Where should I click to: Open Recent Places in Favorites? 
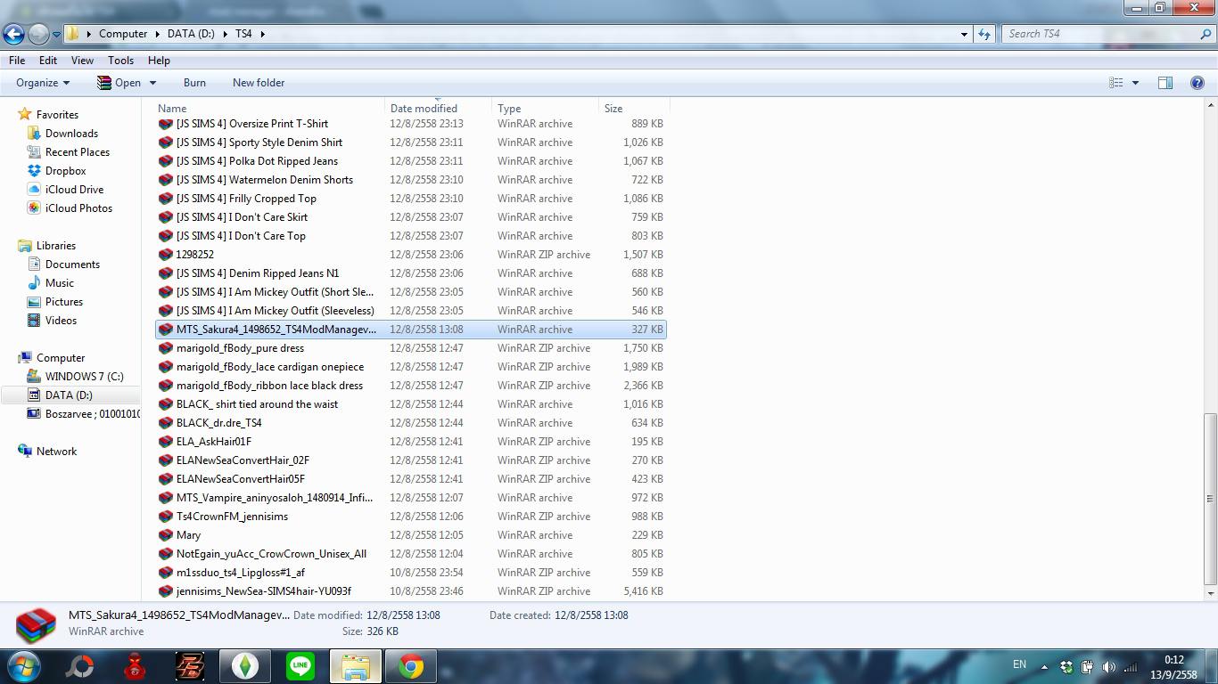(78, 152)
